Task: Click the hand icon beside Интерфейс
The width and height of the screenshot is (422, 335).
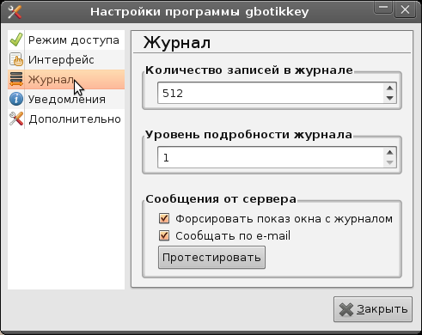Action: (16, 59)
